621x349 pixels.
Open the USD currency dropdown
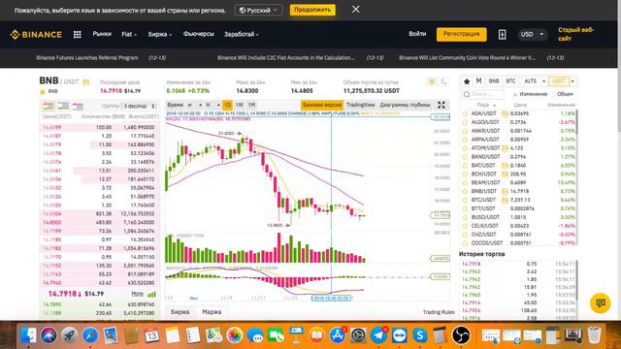[532, 35]
